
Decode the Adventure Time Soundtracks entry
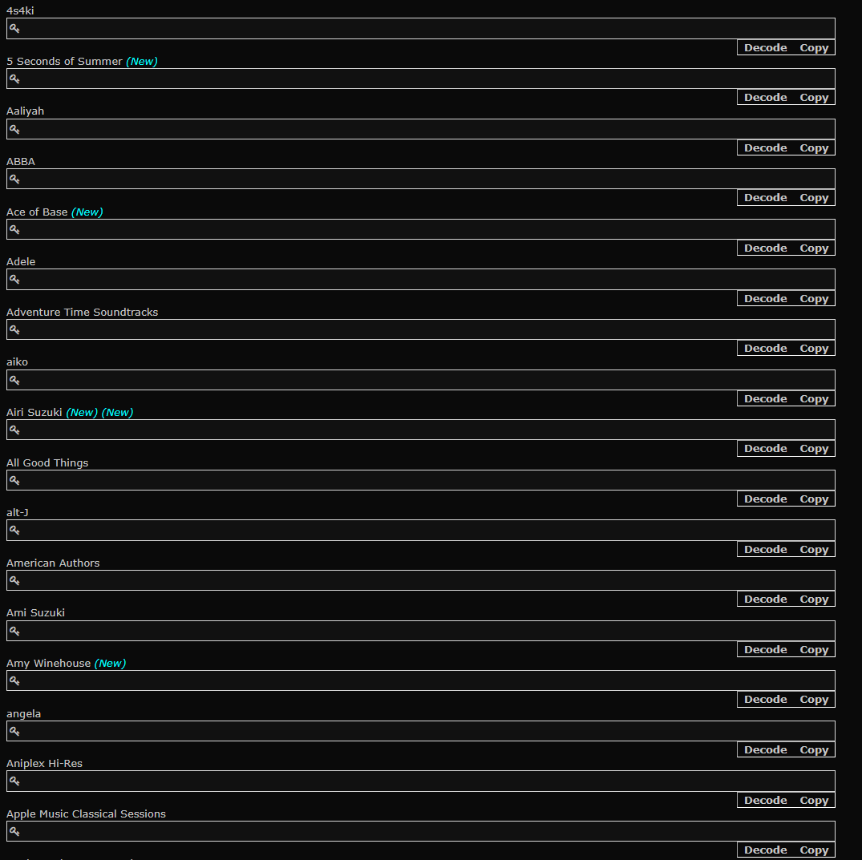click(x=765, y=349)
